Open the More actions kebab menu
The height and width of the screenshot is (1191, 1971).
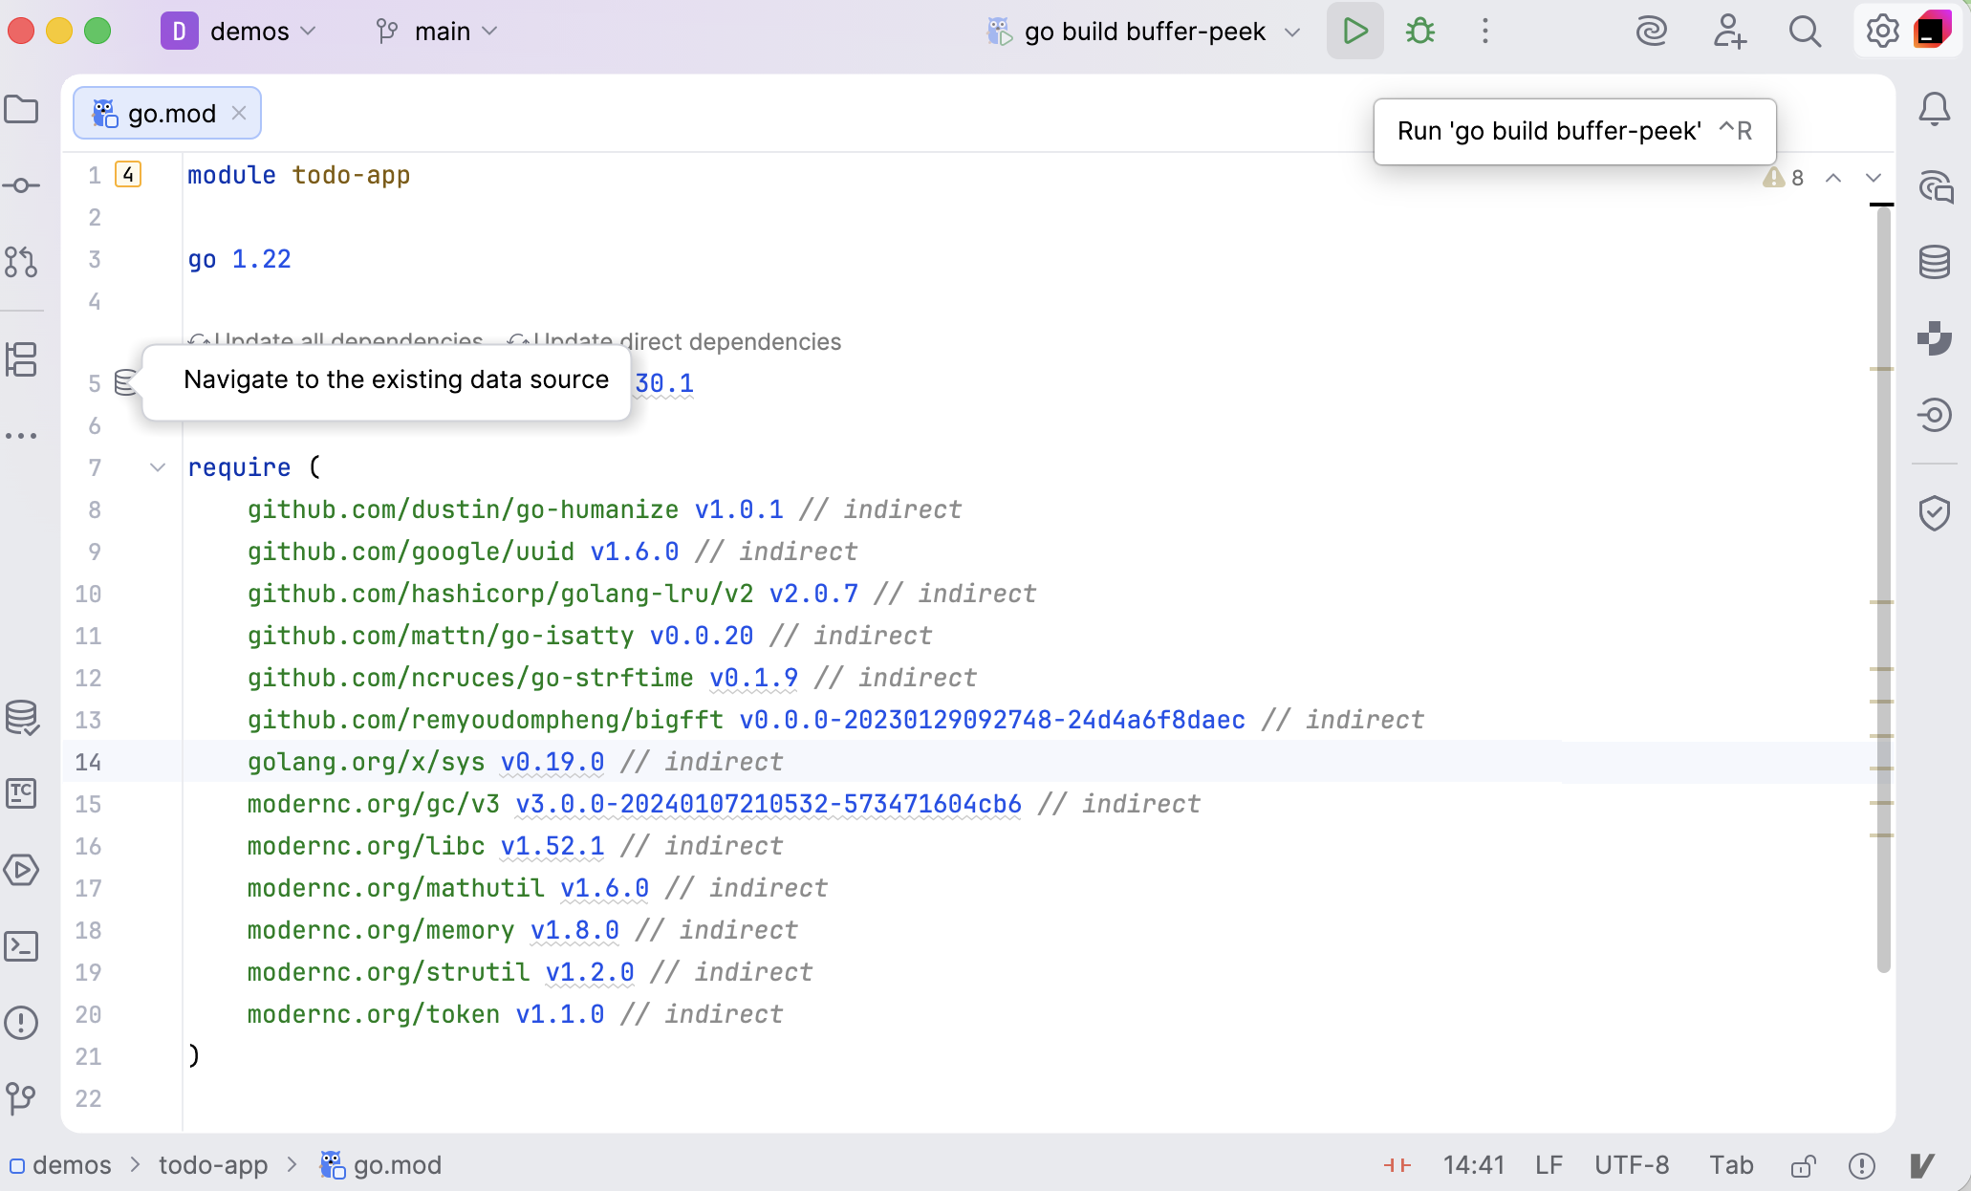tap(1485, 31)
